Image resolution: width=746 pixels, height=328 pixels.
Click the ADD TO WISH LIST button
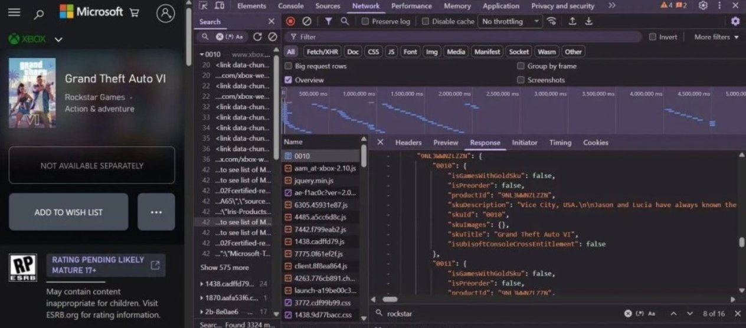(x=68, y=212)
